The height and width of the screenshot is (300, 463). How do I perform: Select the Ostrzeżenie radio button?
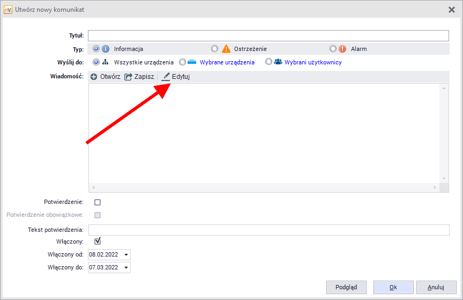point(215,49)
